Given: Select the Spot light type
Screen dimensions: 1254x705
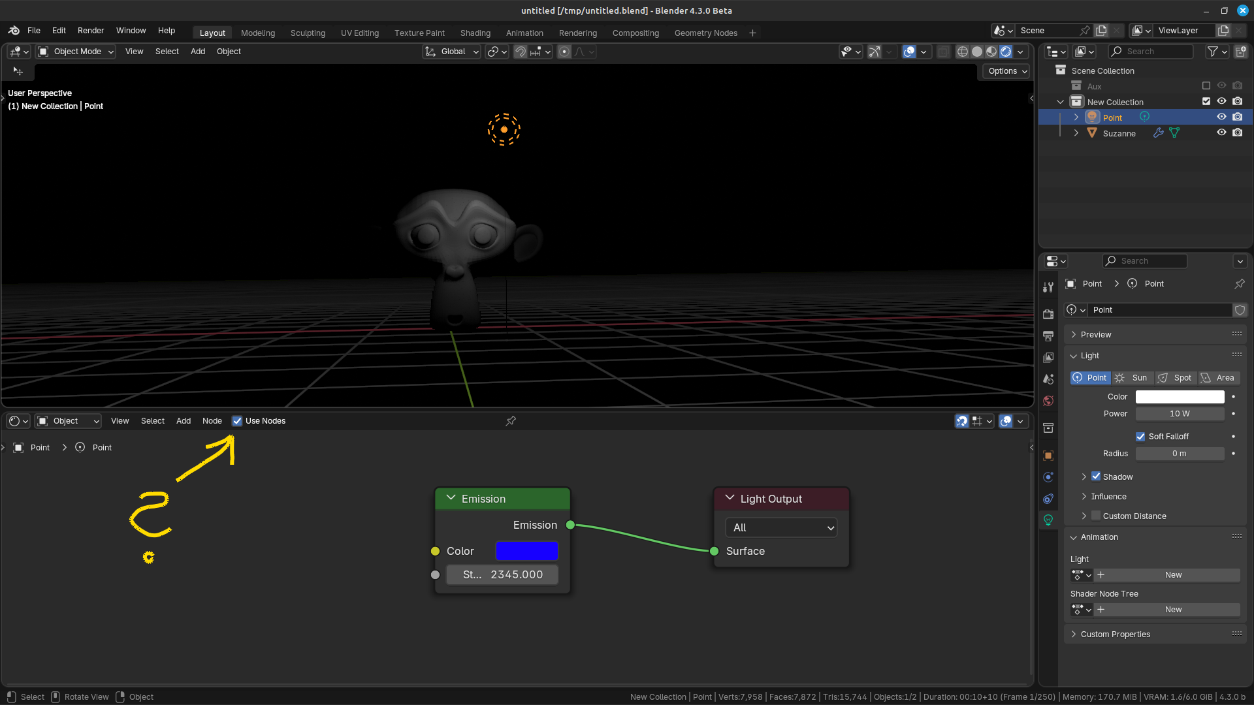Looking at the screenshot, I should click(x=1175, y=378).
